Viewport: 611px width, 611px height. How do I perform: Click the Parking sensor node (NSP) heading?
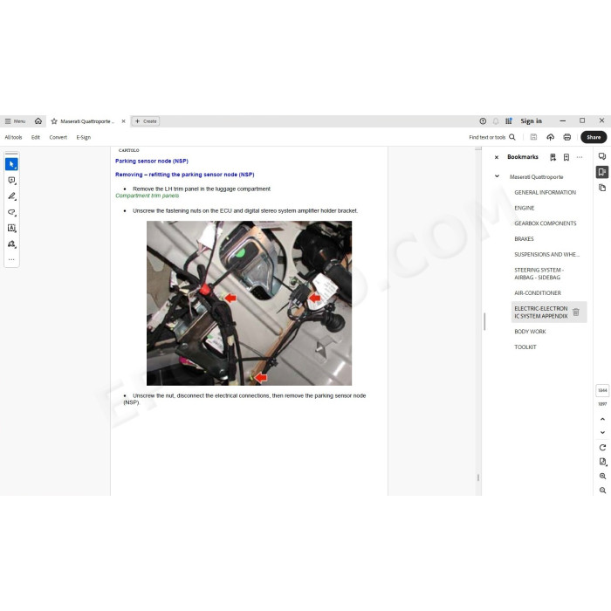[152, 161]
